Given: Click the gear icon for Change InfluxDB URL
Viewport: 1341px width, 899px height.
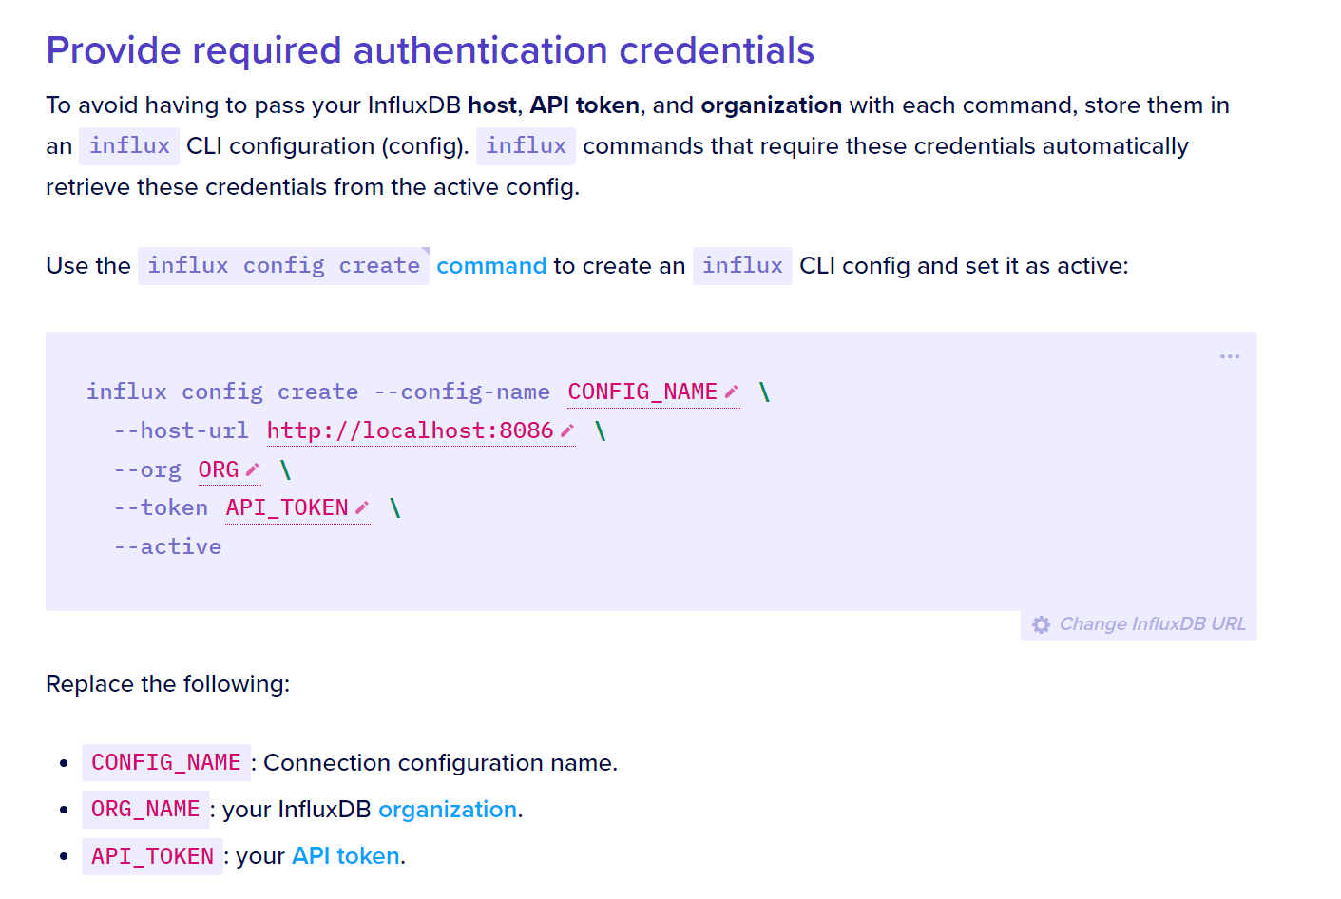Looking at the screenshot, I should pyautogui.click(x=1042, y=624).
